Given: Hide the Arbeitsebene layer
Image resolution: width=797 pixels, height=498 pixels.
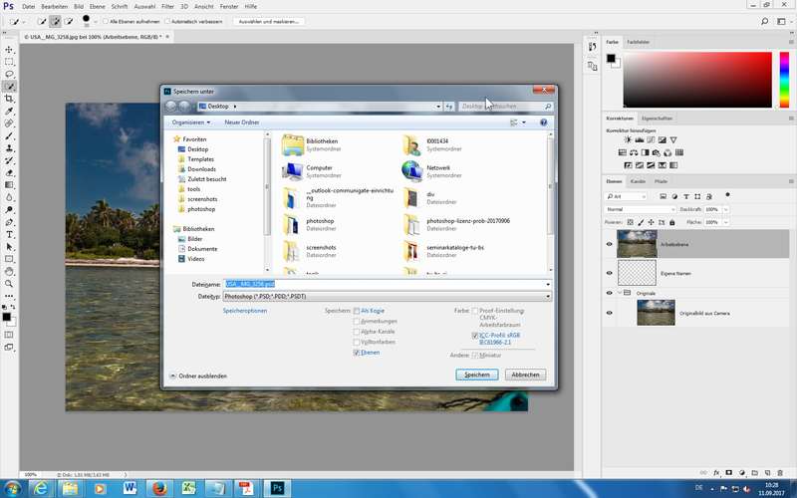Looking at the screenshot, I should pos(610,244).
